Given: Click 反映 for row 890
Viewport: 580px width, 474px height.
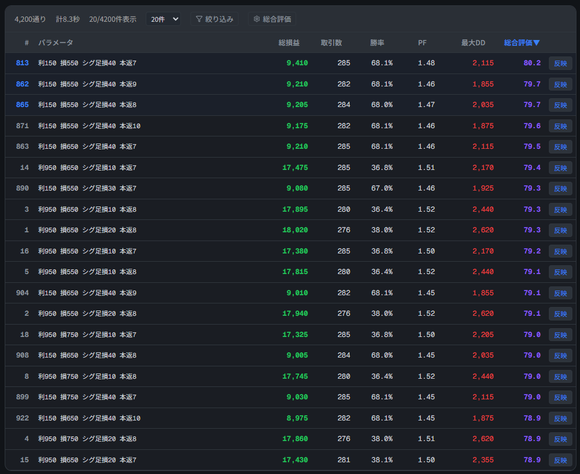Looking at the screenshot, I should (561, 189).
